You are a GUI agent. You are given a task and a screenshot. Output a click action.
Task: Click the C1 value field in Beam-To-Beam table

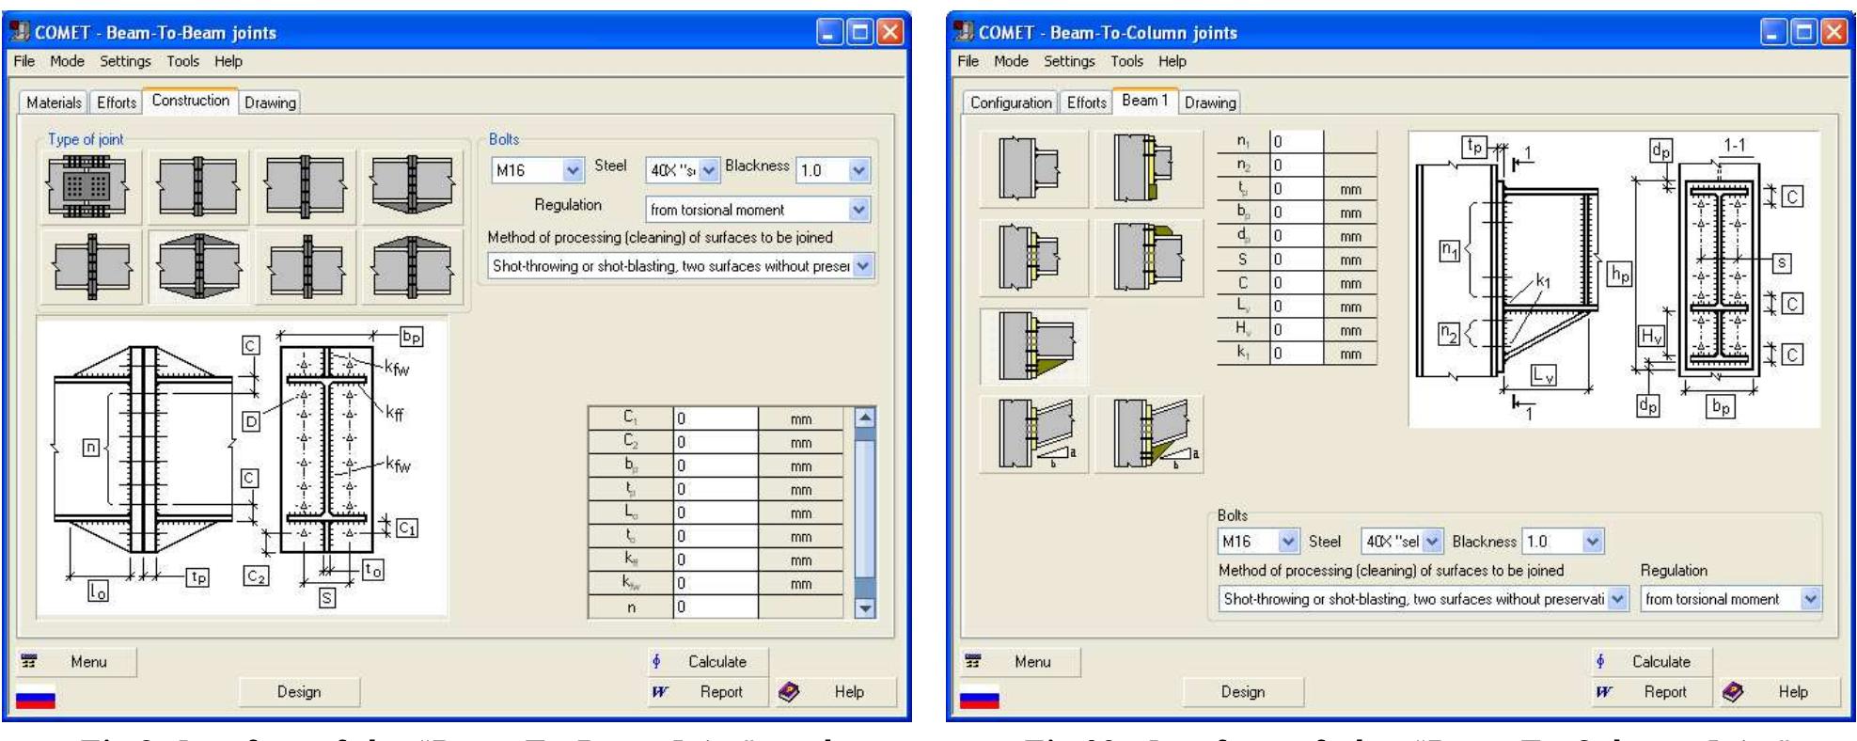tap(716, 419)
